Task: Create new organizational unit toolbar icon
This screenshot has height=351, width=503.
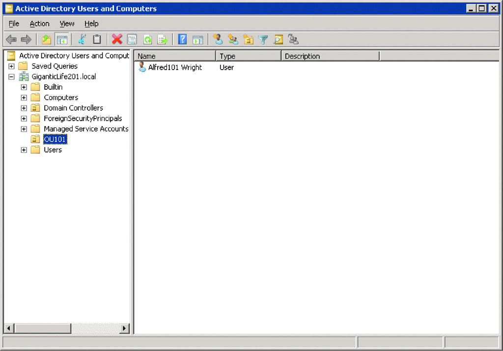Action: click(248, 39)
